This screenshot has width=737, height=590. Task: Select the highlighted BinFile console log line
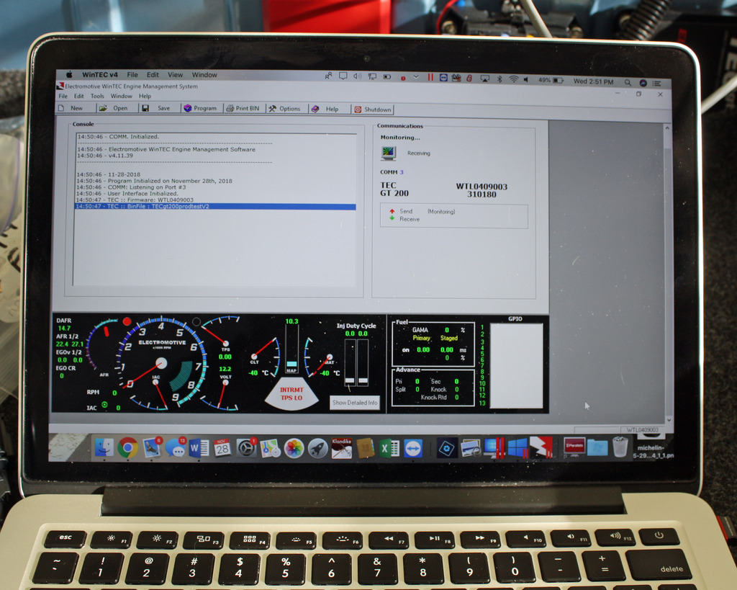click(214, 207)
